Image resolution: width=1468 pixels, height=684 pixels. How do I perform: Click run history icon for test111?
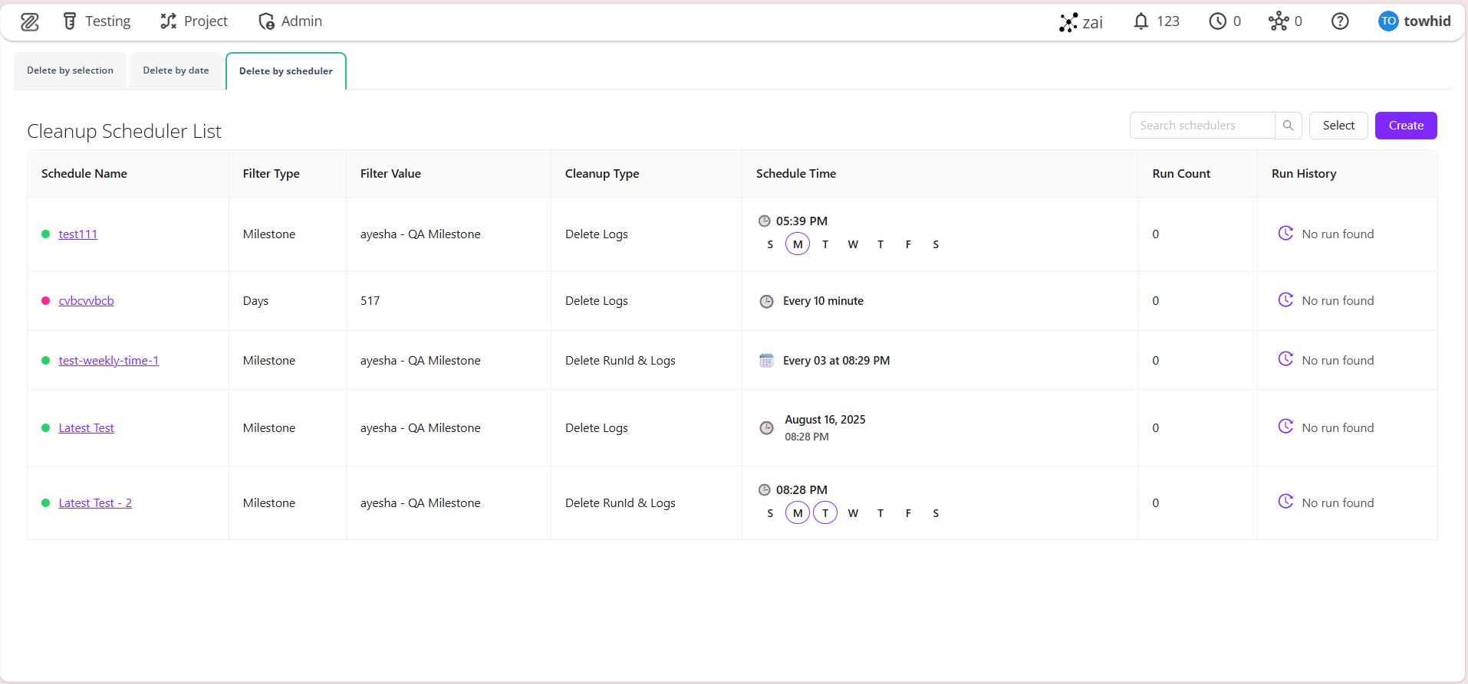pyautogui.click(x=1285, y=234)
